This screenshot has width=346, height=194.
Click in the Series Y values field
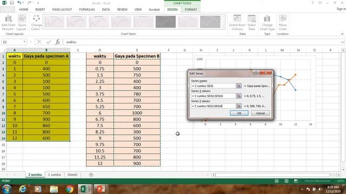coord(214,106)
